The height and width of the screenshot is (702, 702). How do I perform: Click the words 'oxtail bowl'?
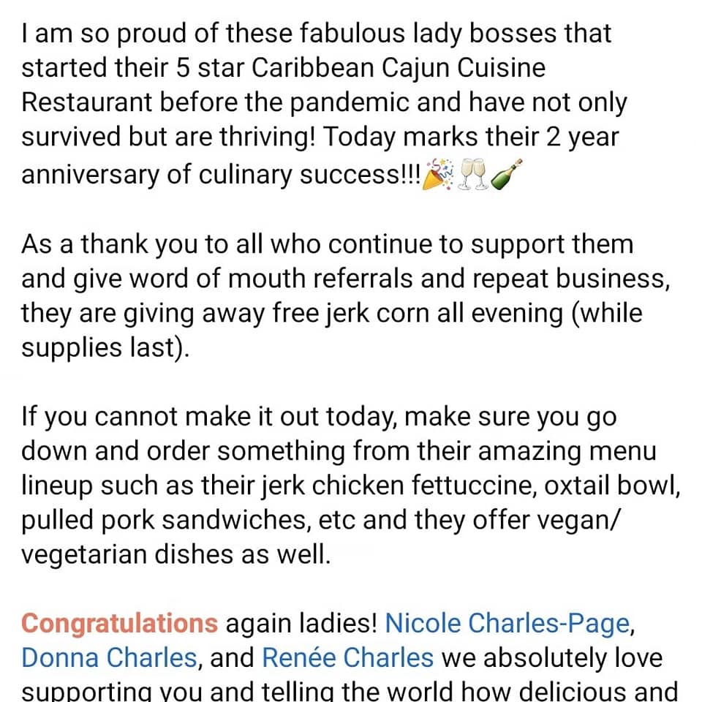tap(610, 486)
